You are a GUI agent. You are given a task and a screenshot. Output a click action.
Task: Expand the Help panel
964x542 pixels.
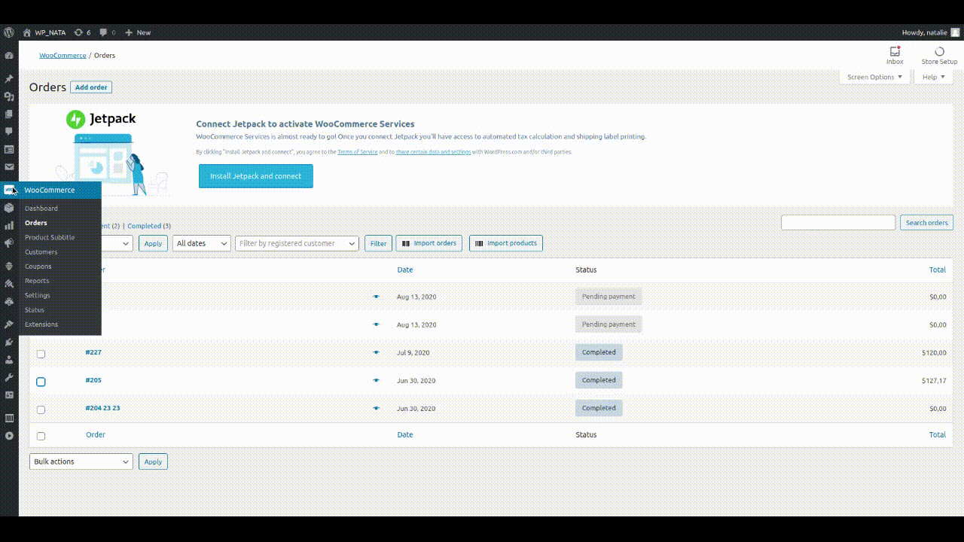point(933,77)
